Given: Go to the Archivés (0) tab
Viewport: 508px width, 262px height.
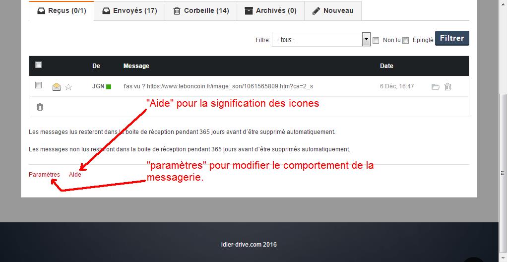Looking at the screenshot, I should 270,10.
